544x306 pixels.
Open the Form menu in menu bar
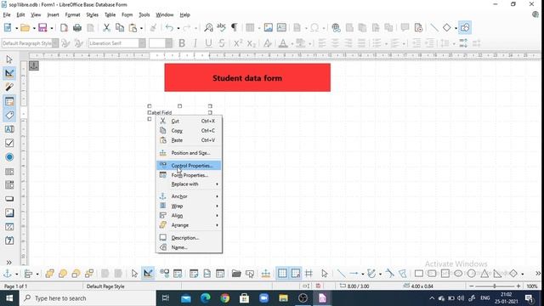coord(127,15)
